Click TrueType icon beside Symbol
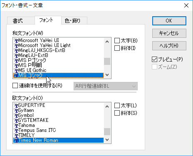The image size is (193, 156). (x=16, y=116)
